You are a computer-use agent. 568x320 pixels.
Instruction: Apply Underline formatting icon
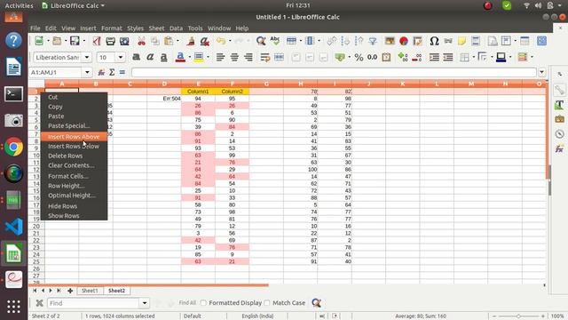pyautogui.click(x=163, y=57)
